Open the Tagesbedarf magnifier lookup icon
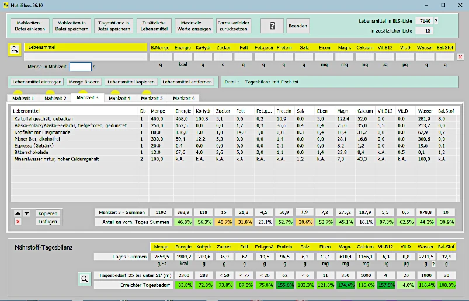 click(x=85, y=279)
